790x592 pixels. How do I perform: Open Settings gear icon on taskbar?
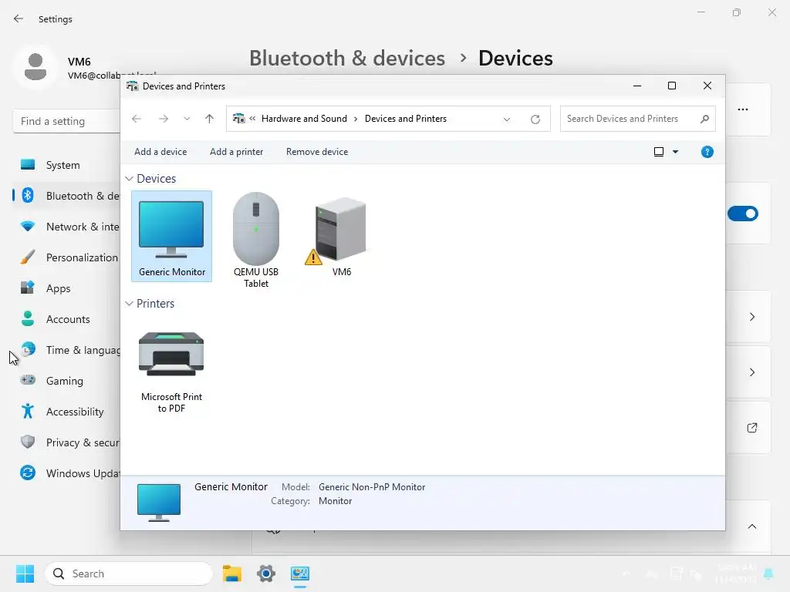point(266,573)
